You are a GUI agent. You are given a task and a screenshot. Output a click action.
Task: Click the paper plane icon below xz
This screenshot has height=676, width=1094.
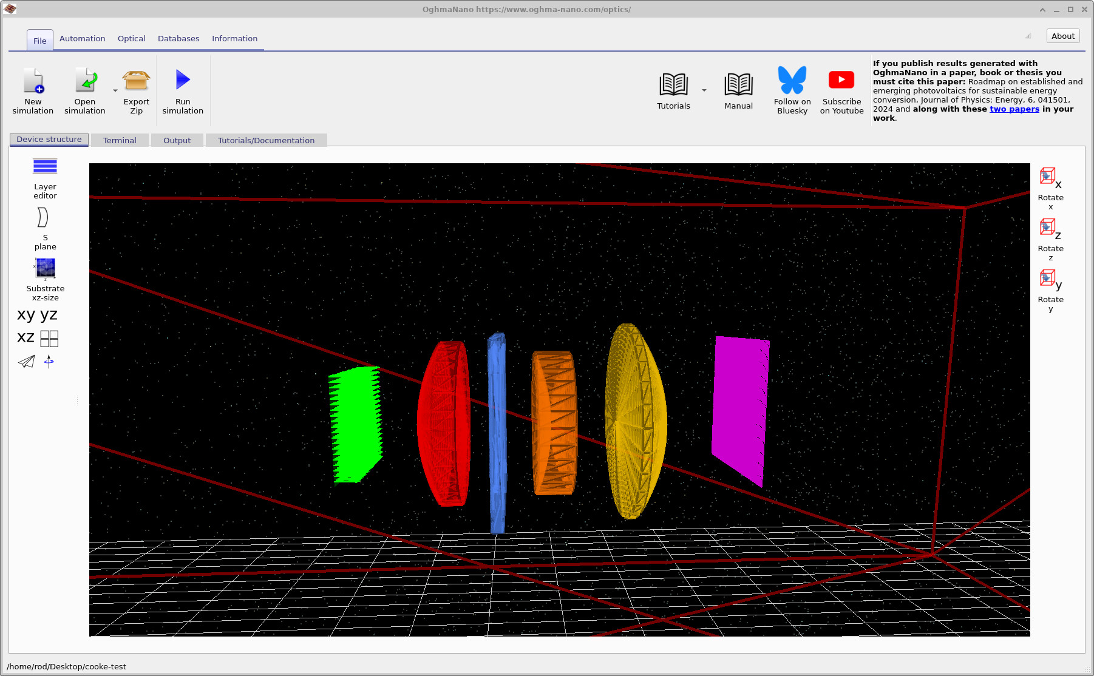26,362
